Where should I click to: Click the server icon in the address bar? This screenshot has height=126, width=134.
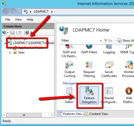[x=26, y=12]
